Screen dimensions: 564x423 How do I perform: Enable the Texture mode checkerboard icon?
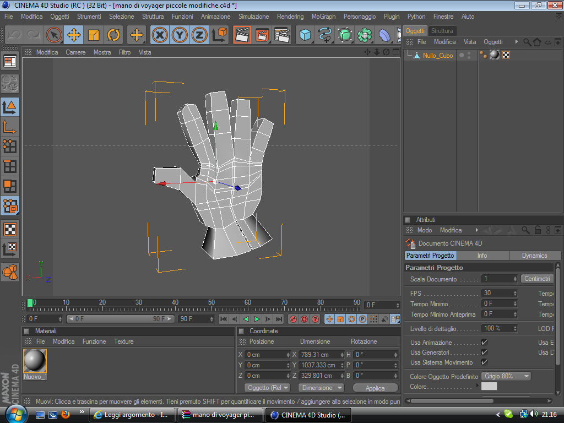10,229
